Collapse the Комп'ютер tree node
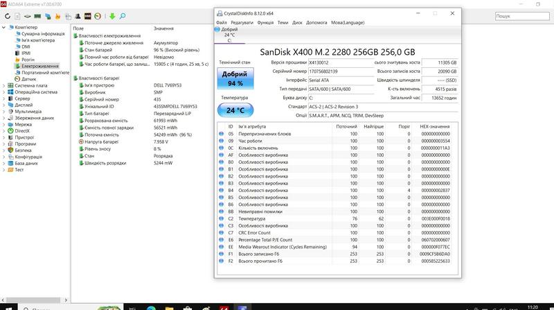 coord(3,27)
